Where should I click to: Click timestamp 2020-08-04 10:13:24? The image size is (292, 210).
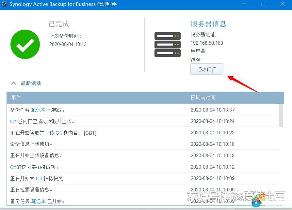pos(213,121)
